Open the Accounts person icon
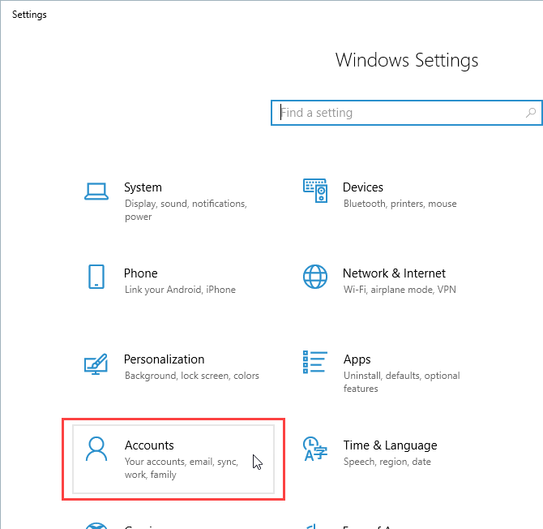The height and width of the screenshot is (529, 543). pos(96,449)
